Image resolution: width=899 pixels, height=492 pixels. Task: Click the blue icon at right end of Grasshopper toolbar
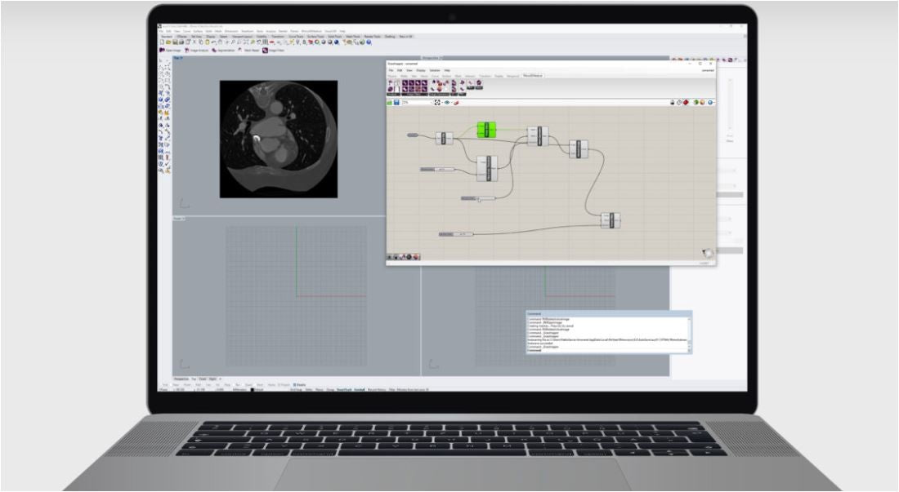tap(710, 102)
